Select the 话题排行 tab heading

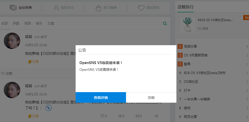tap(185, 7)
